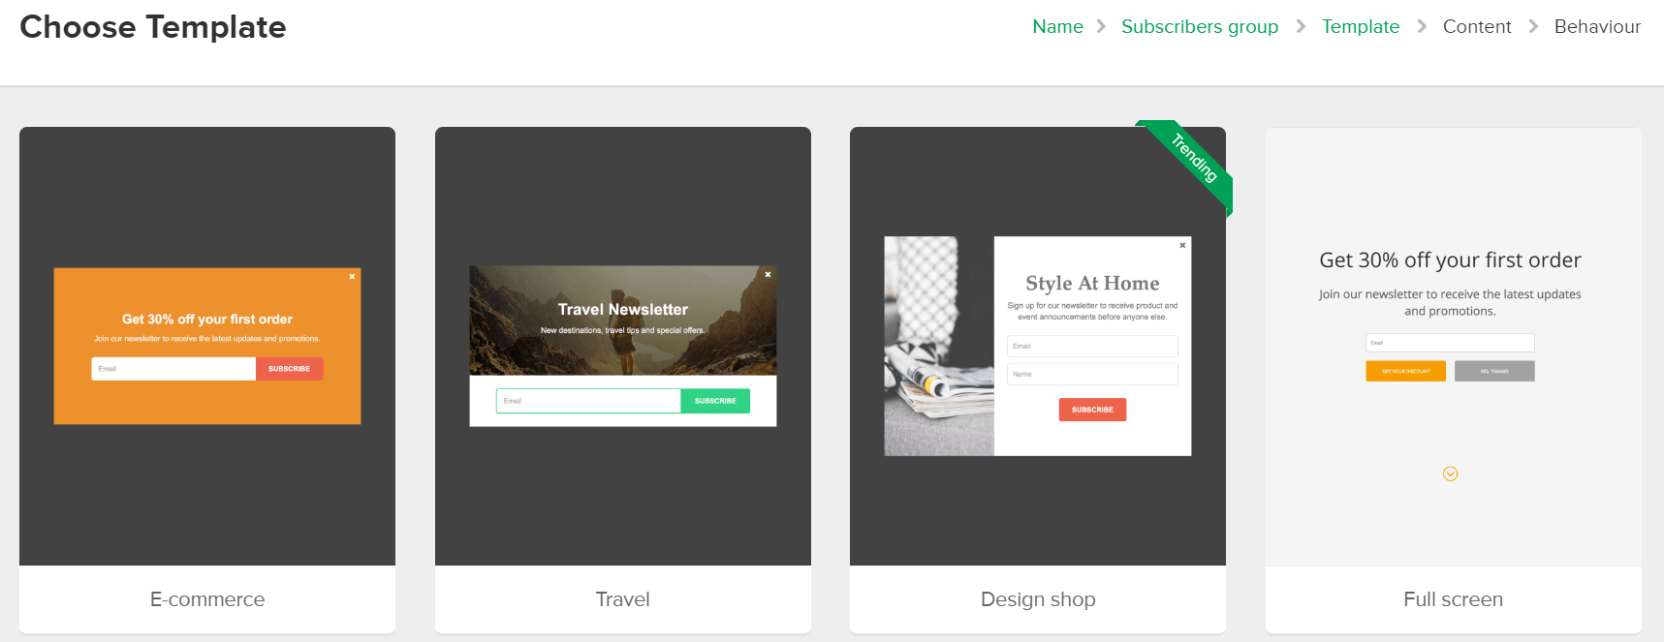Click the Email field in Travel preview

[588, 401]
